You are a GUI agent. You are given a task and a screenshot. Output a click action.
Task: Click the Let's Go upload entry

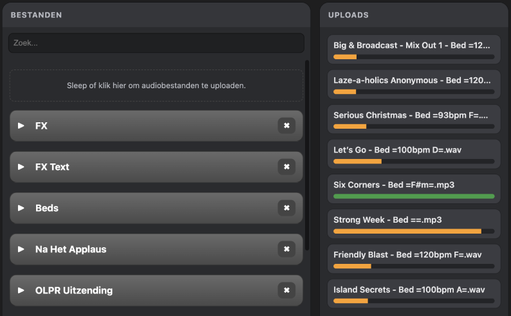coord(414,154)
